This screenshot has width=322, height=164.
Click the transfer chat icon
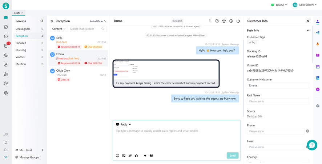[x=217, y=21]
